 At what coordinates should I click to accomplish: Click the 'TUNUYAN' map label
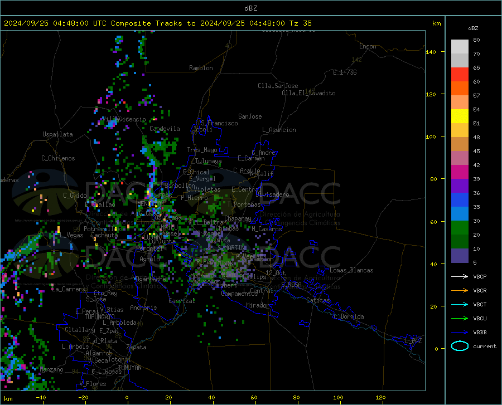[x=129, y=367]
